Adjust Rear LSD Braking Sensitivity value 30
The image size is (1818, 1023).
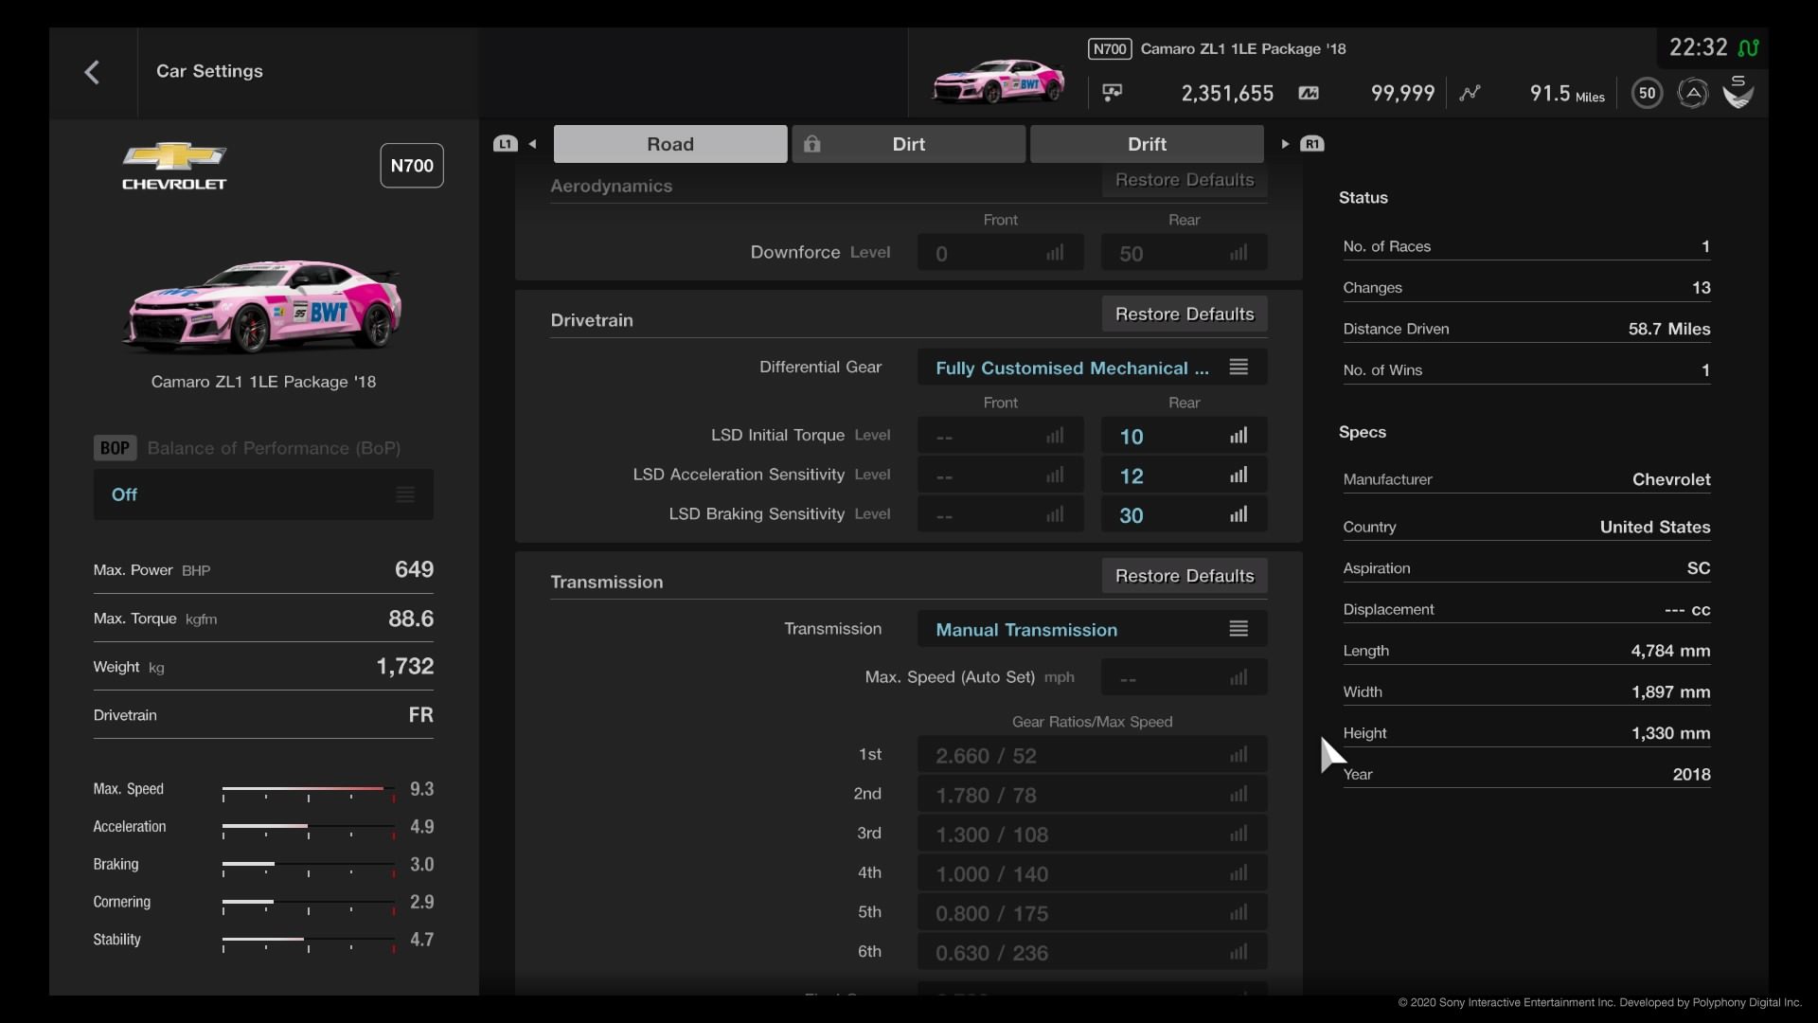[x=1184, y=515]
